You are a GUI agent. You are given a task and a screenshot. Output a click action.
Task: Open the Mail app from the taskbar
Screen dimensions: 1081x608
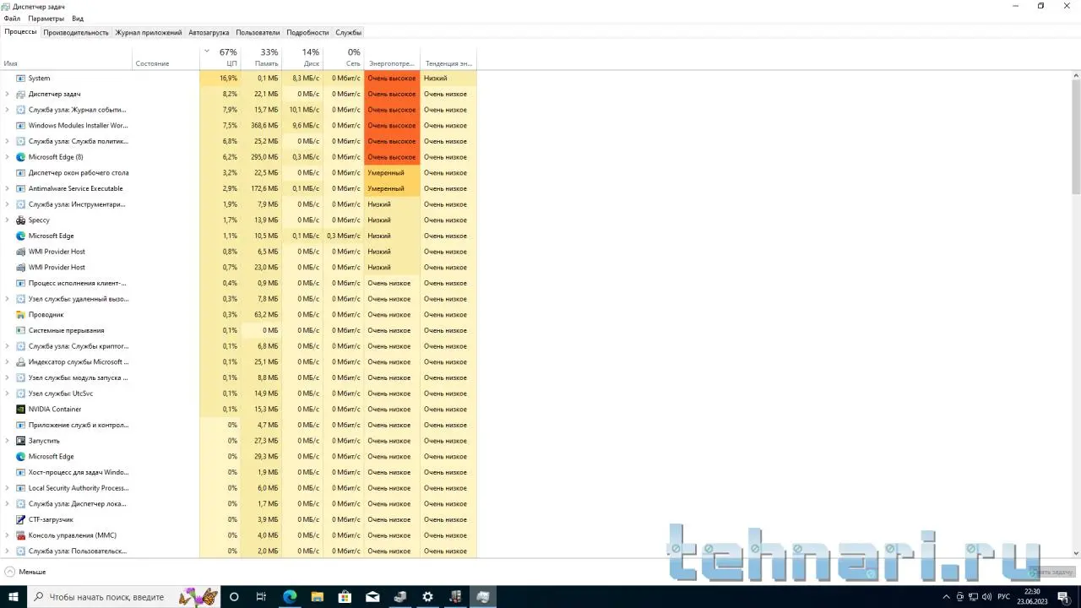click(372, 597)
